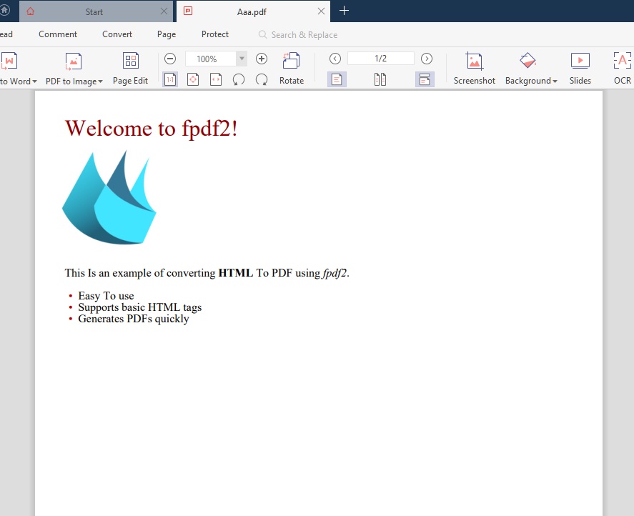634x516 pixels.
Task: Click the PDF to Word icon
Action: click(x=9, y=61)
